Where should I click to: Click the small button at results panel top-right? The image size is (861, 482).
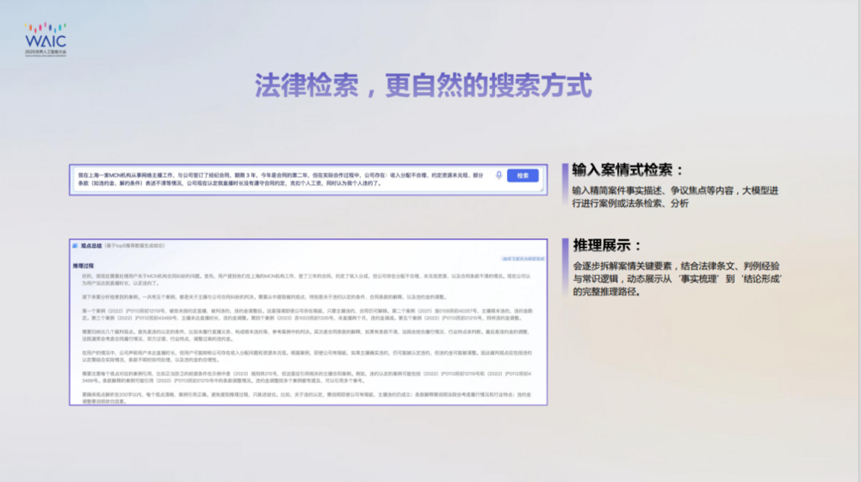tap(523, 257)
